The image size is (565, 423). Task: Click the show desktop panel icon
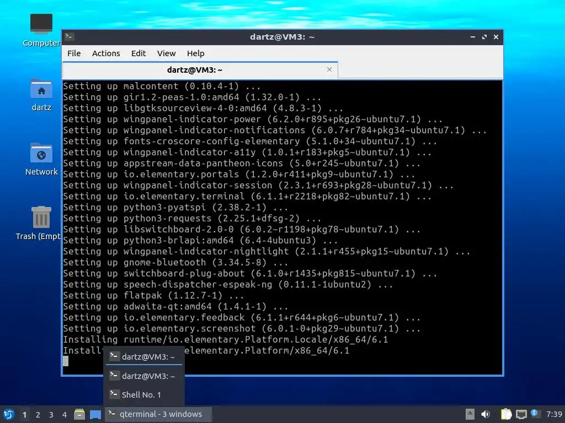[95, 414]
